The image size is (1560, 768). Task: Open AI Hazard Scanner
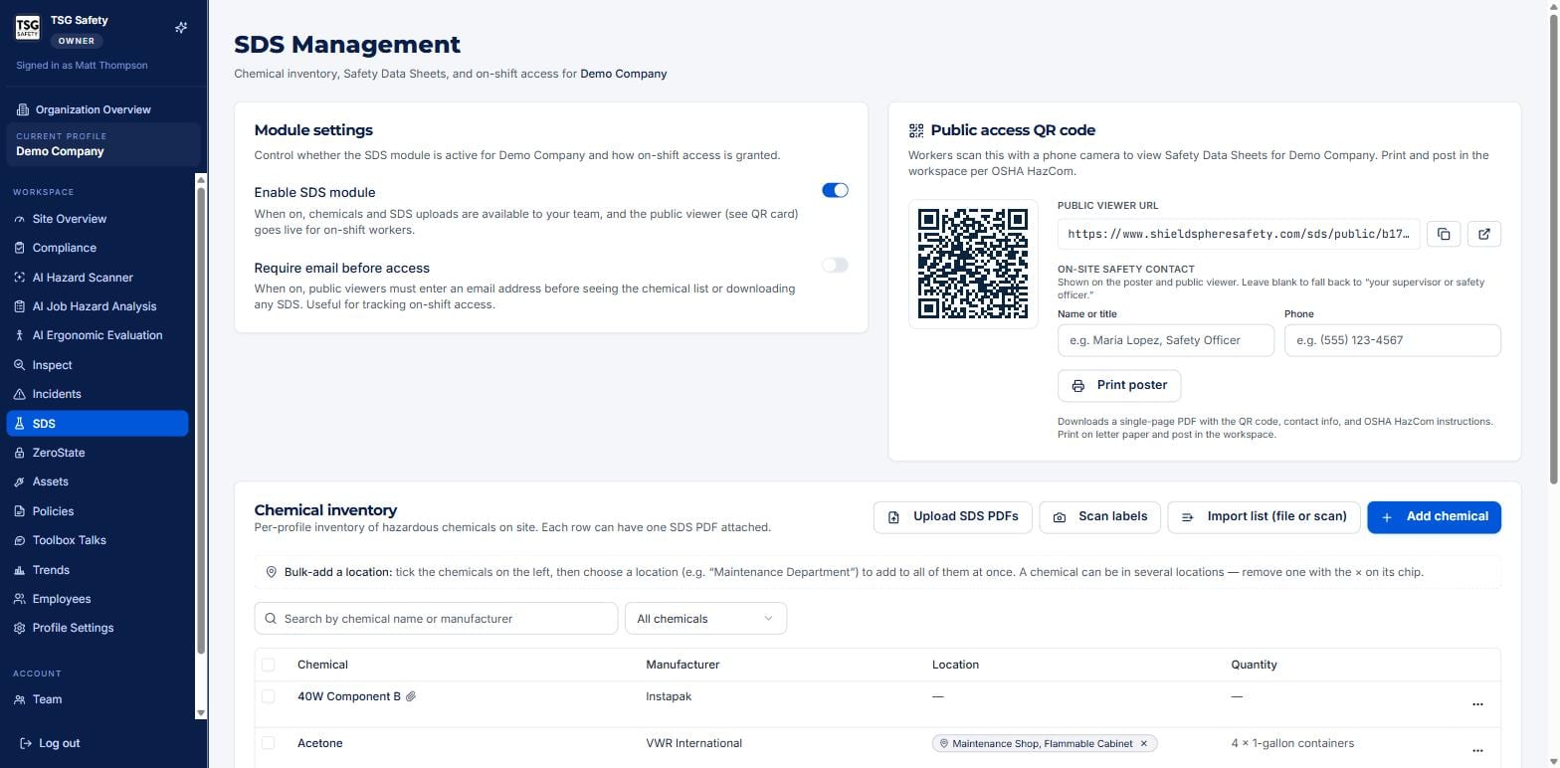(97, 278)
